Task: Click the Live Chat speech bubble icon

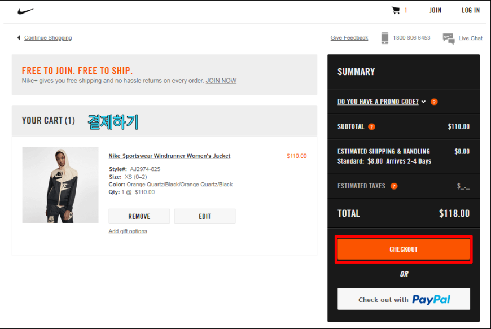Action: point(449,38)
